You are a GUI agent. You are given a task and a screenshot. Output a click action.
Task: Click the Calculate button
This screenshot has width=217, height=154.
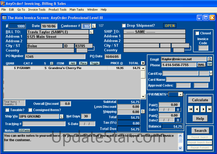click(200, 100)
